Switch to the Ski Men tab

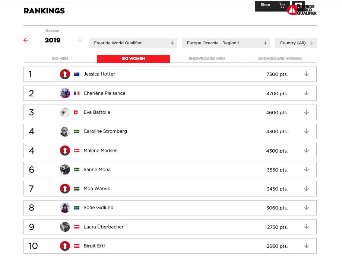[x=60, y=59]
